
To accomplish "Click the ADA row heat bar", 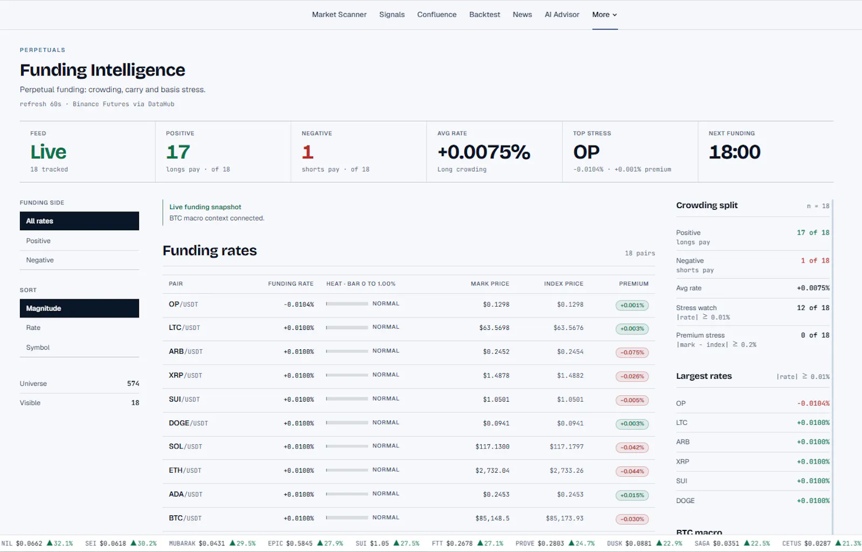I will [347, 494].
